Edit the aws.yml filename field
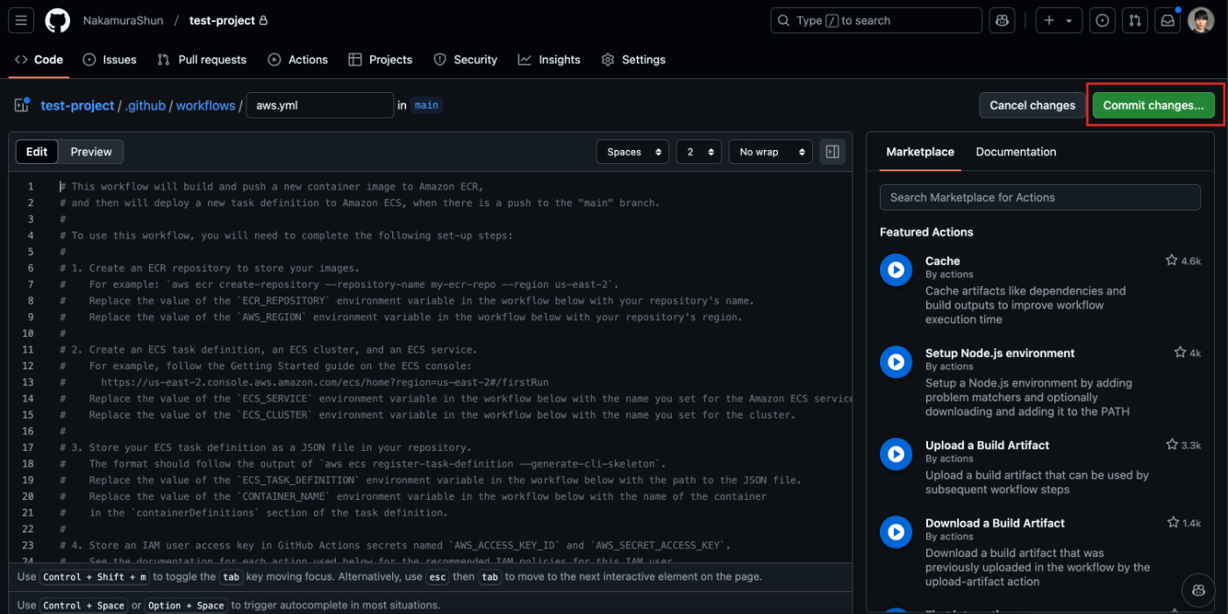Viewport: 1228px width, 614px height. pyautogui.click(x=320, y=105)
